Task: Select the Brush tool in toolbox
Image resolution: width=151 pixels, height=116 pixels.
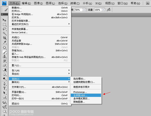Action: pyautogui.click(x=4, y=52)
